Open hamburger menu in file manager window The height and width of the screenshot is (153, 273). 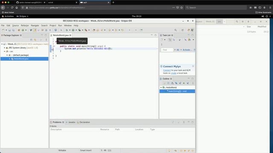point(248,22)
